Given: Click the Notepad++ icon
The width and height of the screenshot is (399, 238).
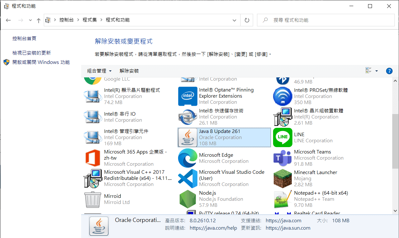Looking at the screenshot, I should pos(283,199).
